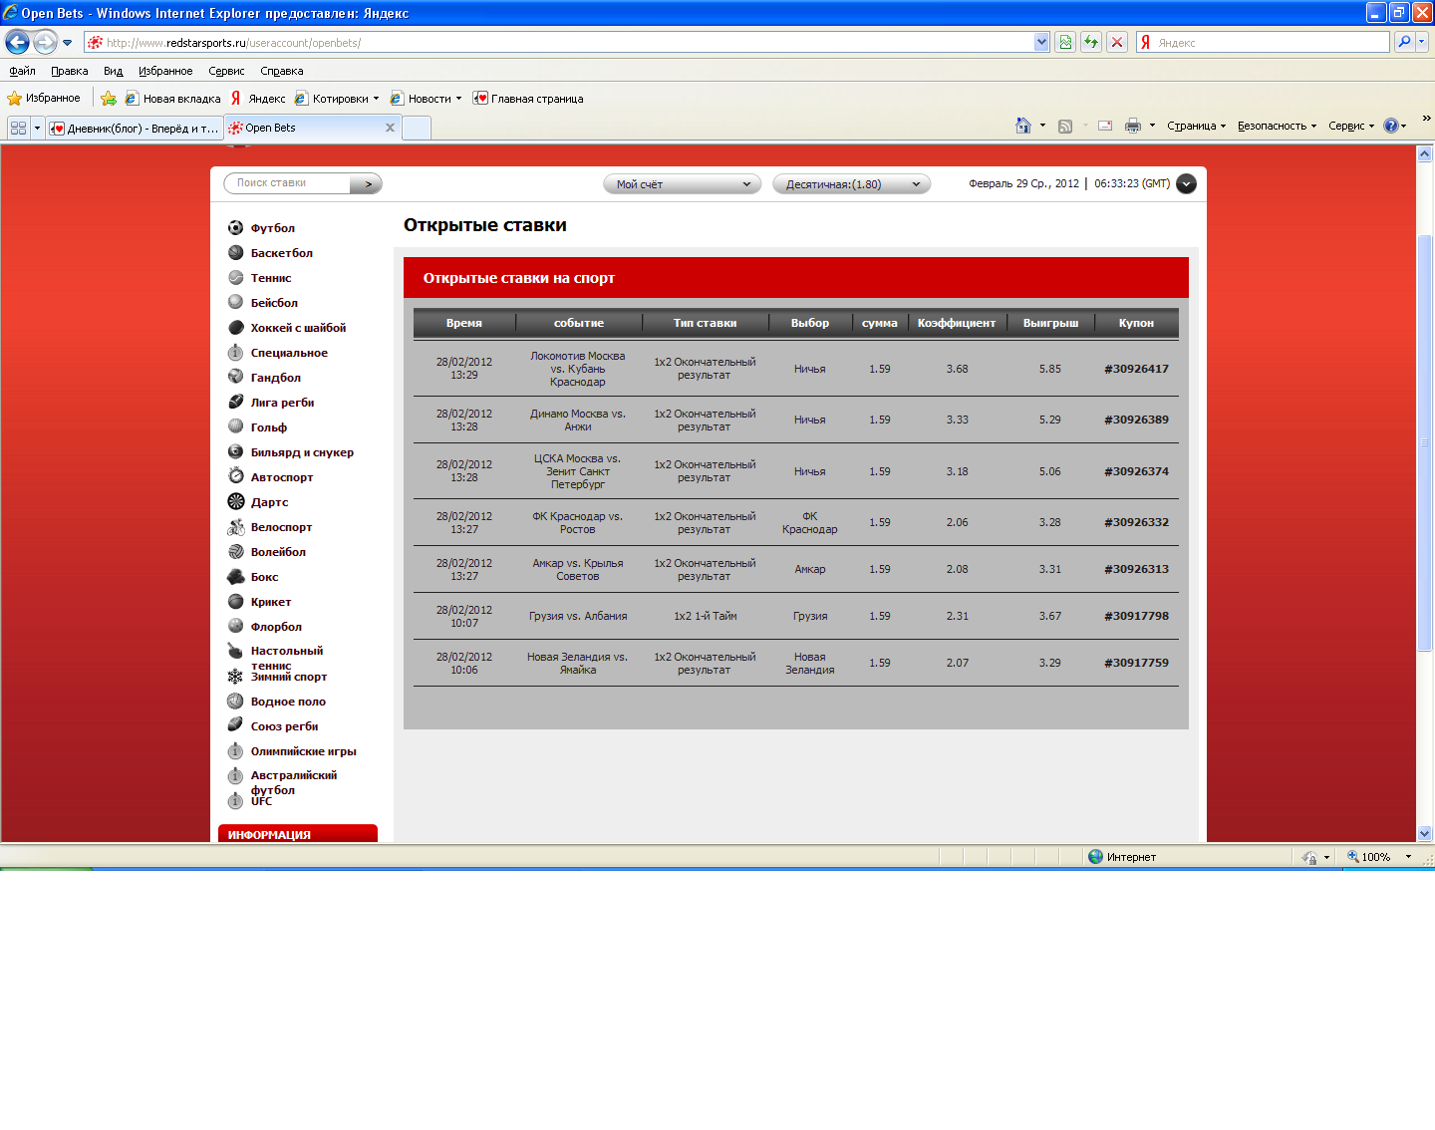The height and width of the screenshot is (1130, 1435).
Task: Submit bet search with arrow button
Action: [x=368, y=183]
